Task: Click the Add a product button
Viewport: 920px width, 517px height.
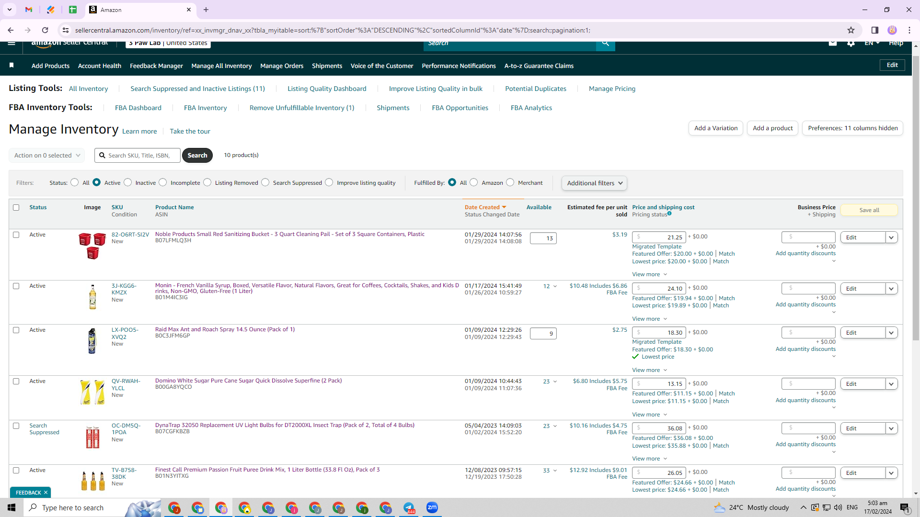Action: pos(772,128)
